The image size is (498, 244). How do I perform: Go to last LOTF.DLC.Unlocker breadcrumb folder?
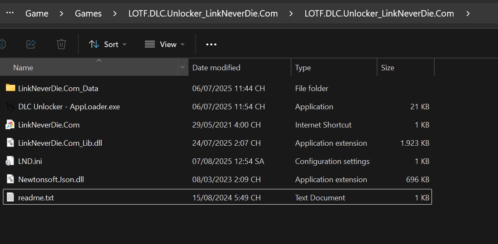click(x=379, y=14)
